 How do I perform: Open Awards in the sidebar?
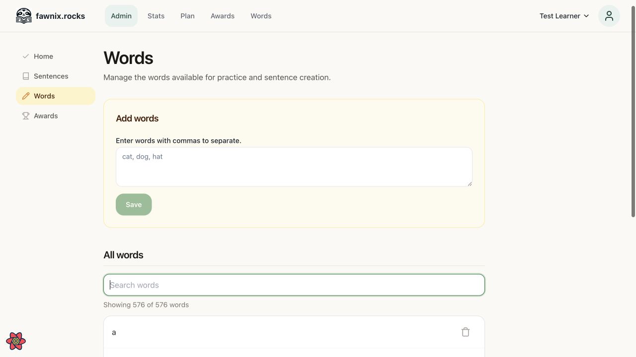click(x=56, y=116)
